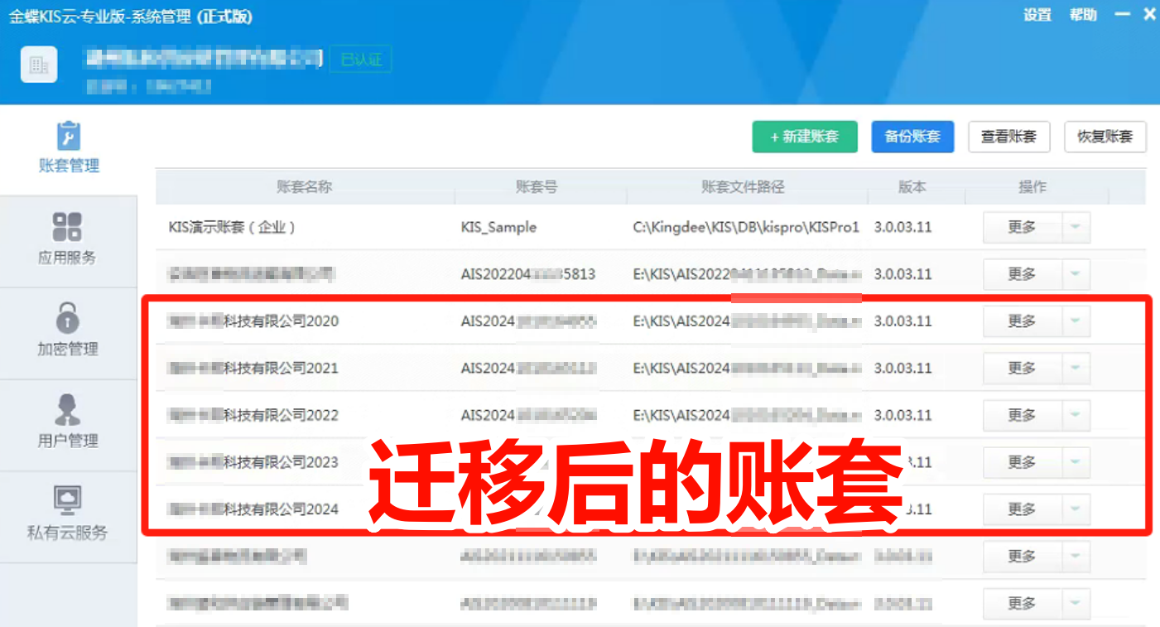Expand dropdown arrow for 科技有限公司2023 row
Viewport: 1160px width, 627px height.
(x=1075, y=462)
